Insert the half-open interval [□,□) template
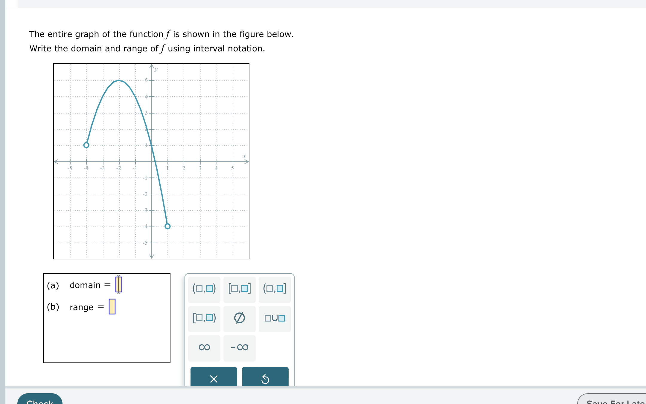This screenshot has height=404, width=646. pos(204,319)
